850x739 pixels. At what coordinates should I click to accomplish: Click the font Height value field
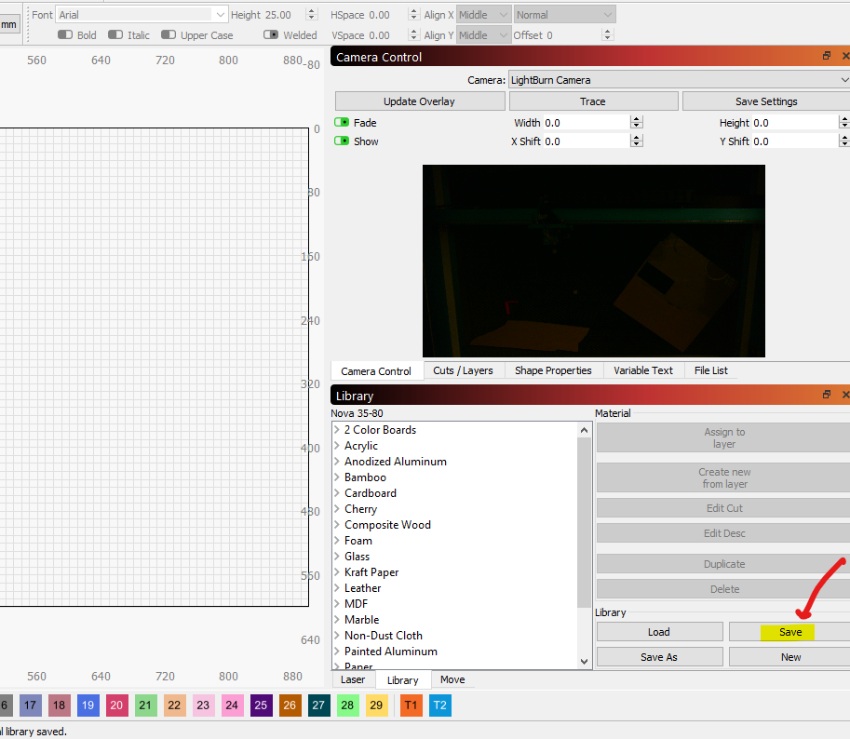(x=284, y=15)
